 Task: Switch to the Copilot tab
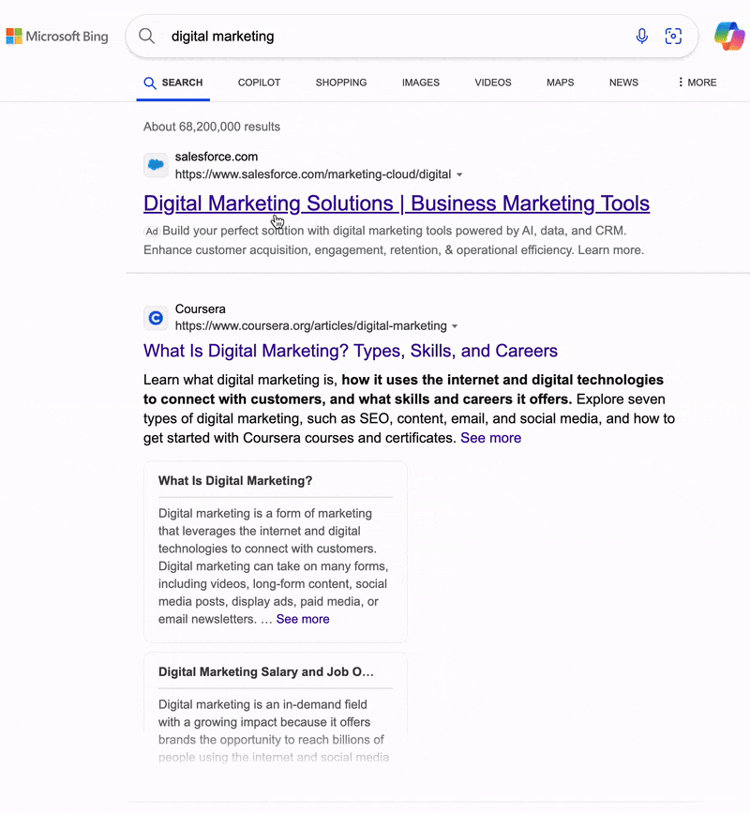[x=259, y=83]
